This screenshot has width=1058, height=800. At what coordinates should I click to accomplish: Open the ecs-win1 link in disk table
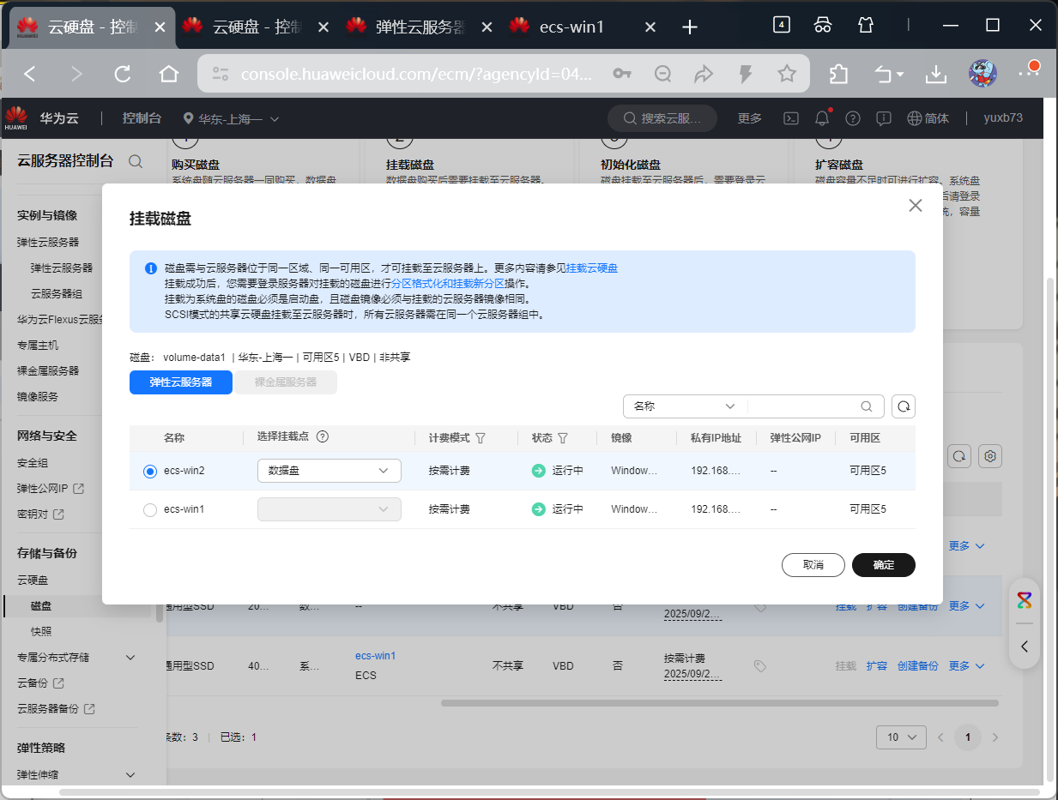point(375,656)
